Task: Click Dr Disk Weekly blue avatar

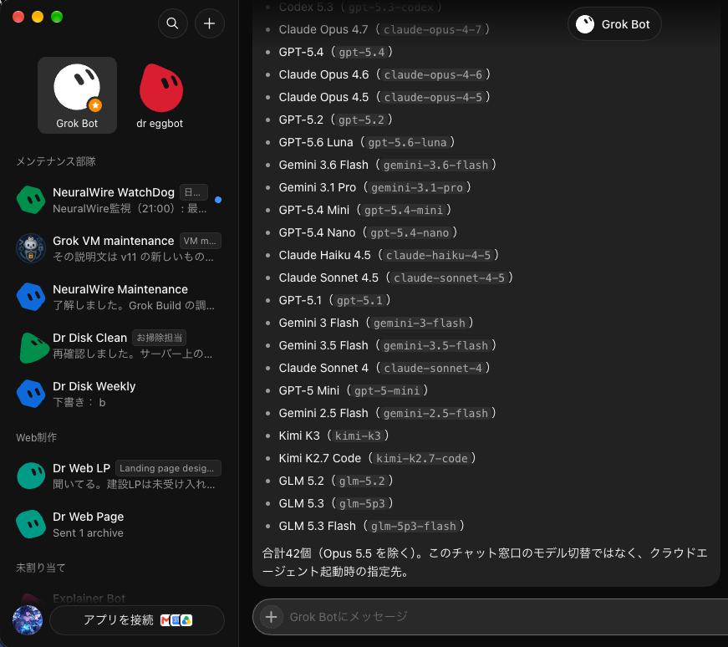Action: 31,394
